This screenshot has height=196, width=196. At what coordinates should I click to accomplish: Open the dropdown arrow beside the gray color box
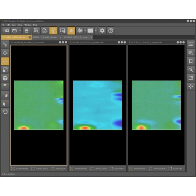[96, 31]
